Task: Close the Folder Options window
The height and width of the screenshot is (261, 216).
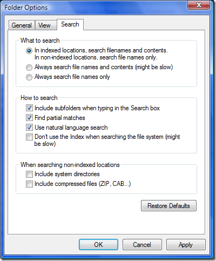Action: [x=199, y=5]
